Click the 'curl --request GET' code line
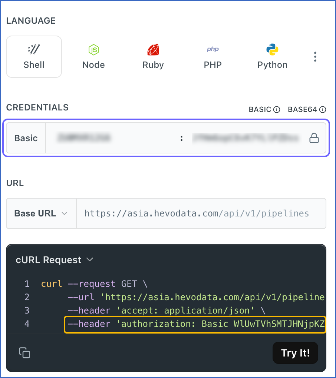This screenshot has height=378, width=336. pos(94,284)
